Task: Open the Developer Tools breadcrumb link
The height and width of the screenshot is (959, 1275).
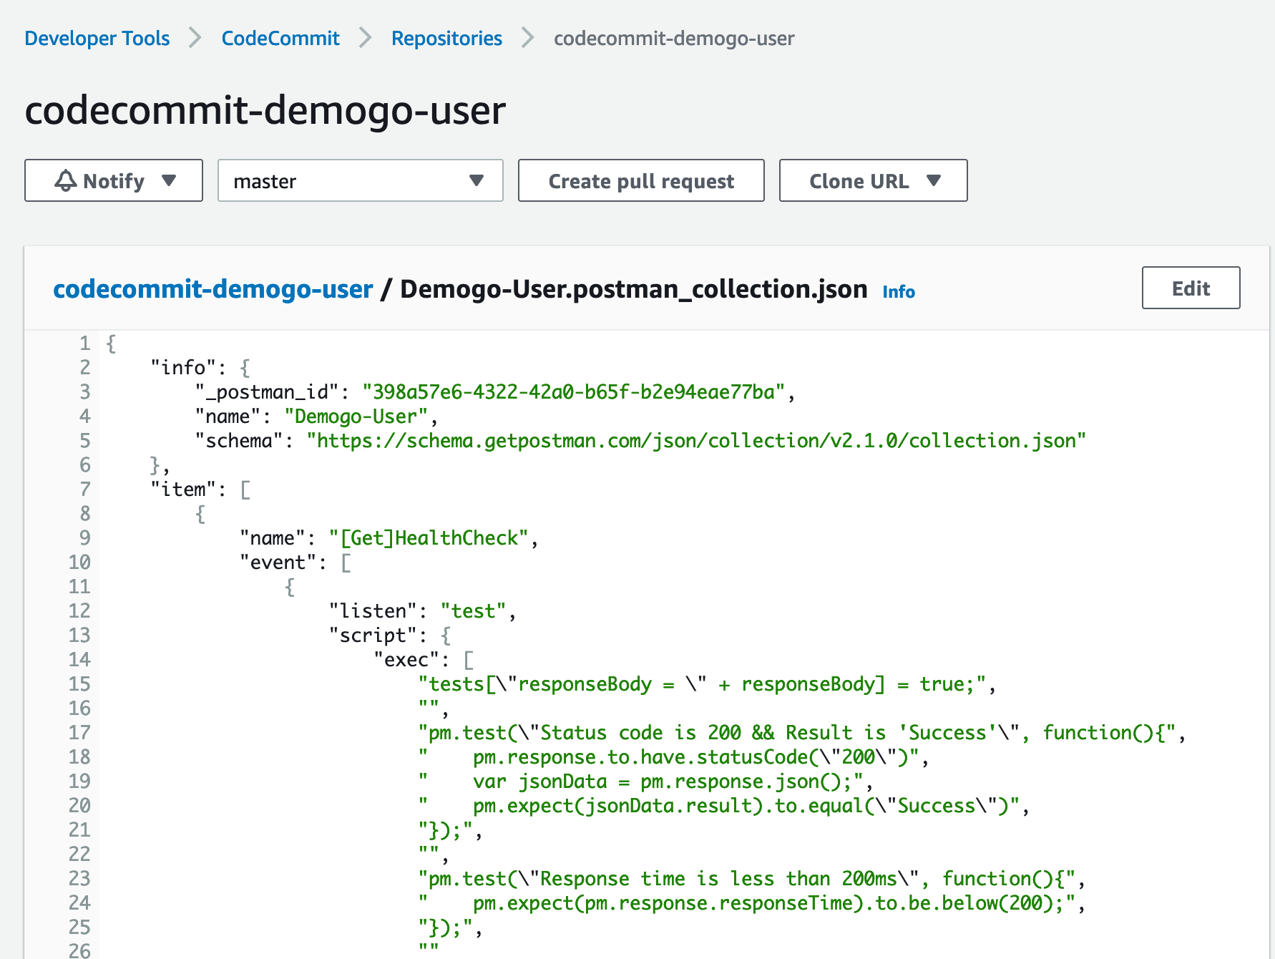Action: tap(97, 38)
